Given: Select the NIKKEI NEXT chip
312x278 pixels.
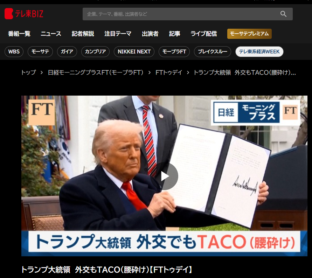Looking at the screenshot, I should coord(134,51).
